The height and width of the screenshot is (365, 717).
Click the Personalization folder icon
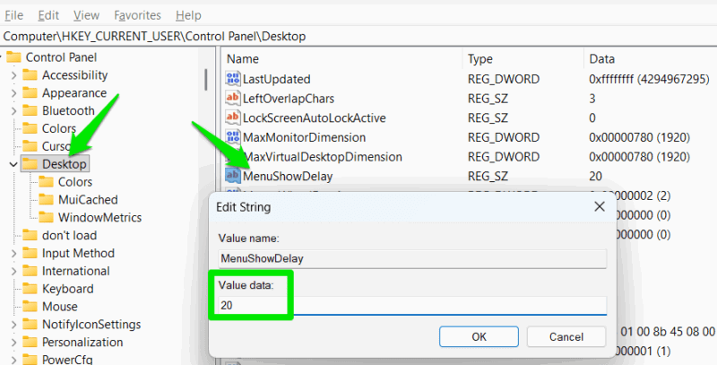tap(30, 342)
